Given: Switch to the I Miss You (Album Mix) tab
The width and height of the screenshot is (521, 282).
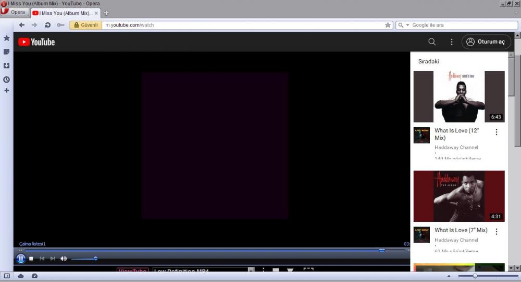Looking at the screenshot, I should (65, 14).
